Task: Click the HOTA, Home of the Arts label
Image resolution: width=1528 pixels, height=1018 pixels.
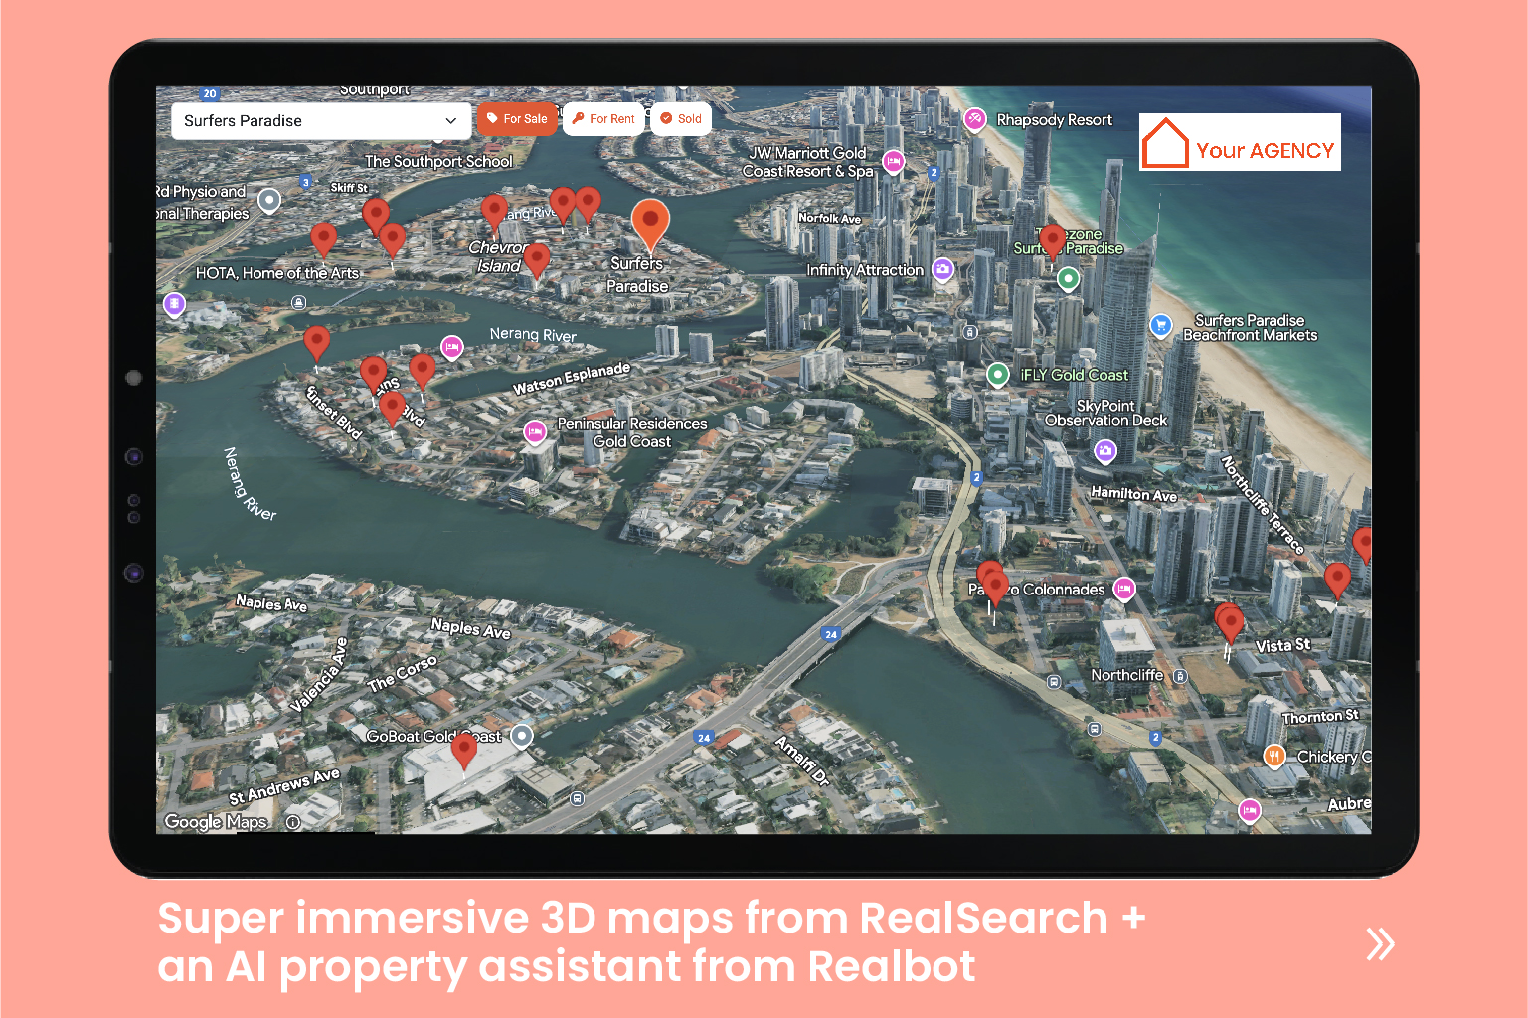Action: point(277,273)
